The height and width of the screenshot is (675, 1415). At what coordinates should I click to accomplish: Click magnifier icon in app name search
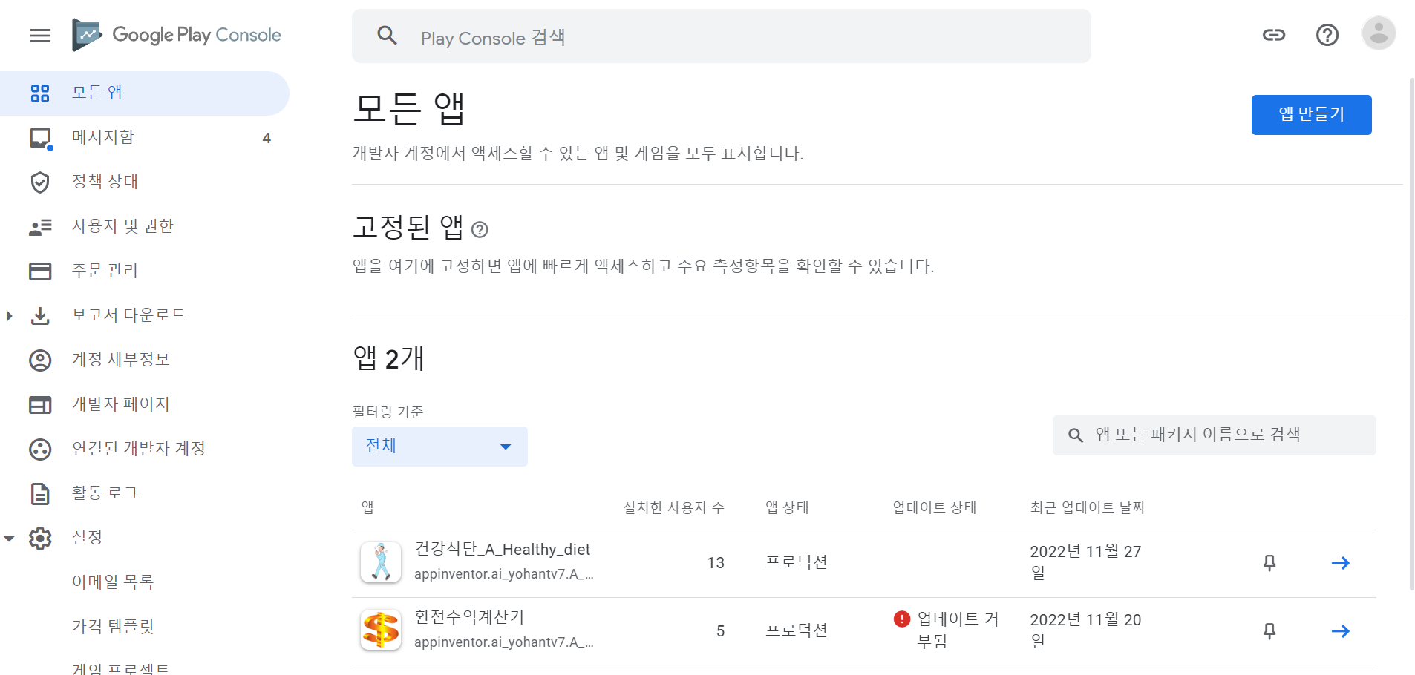pyautogui.click(x=1075, y=435)
